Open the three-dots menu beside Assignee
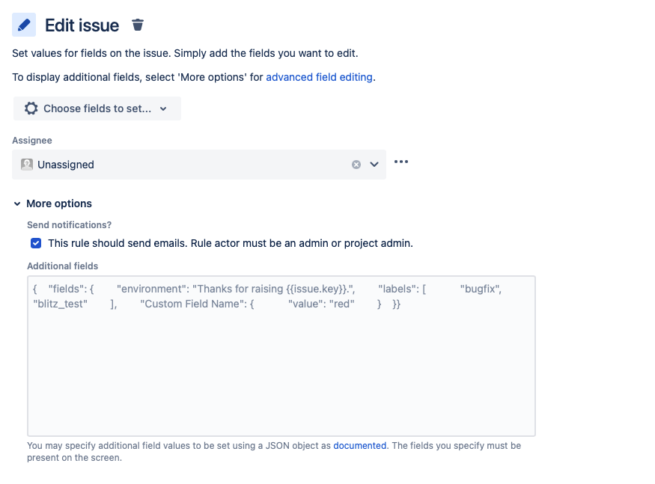Screen dimensions: 655x484 401,162
